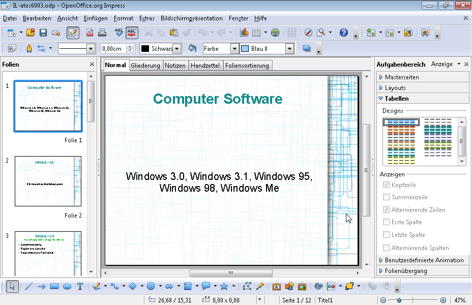Click the slide title Computer Software

[x=218, y=99]
